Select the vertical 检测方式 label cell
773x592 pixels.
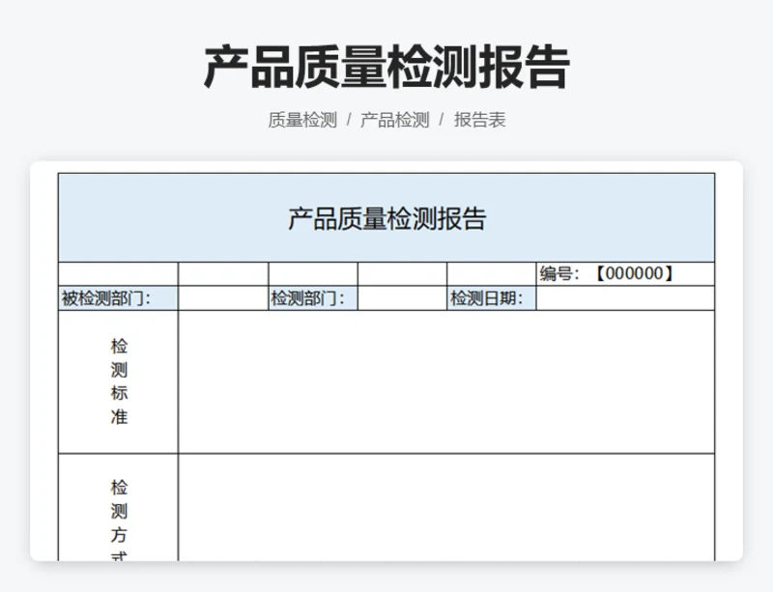tap(118, 508)
